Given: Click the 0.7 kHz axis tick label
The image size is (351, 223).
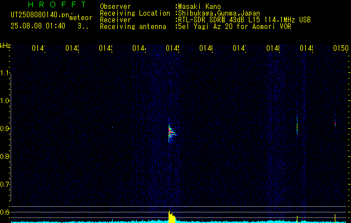Looking at the screenshot, I should tap(4, 184).
